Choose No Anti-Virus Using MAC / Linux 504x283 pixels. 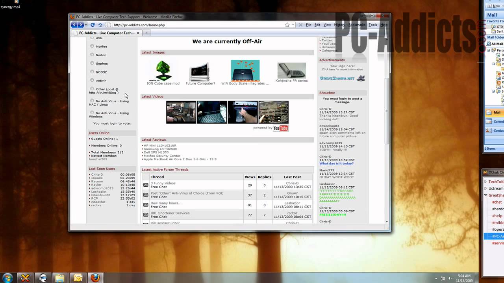click(92, 101)
